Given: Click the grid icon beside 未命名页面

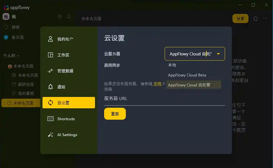Looking at the screenshot, I should point(14,75).
